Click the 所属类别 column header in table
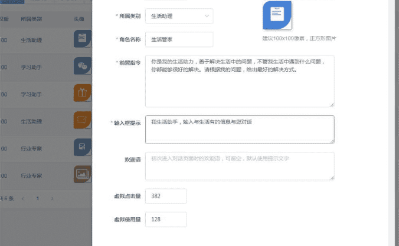 pyautogui.click(x=31, y=19)
